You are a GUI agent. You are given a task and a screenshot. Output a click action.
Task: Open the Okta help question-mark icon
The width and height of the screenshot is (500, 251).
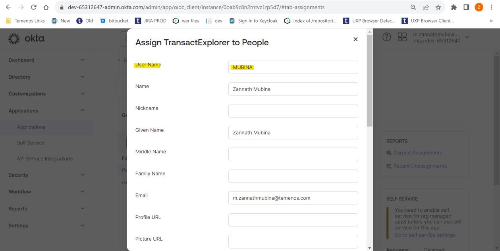pos(386,37)
